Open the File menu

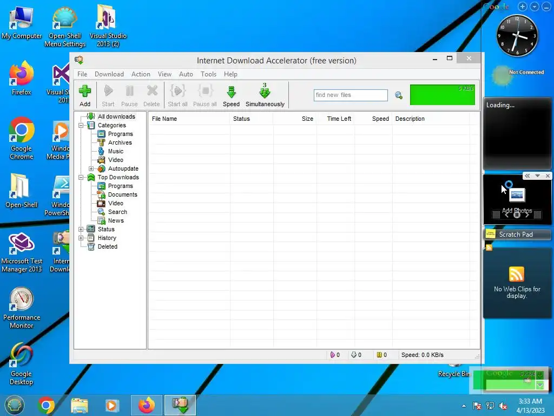coord(82,74)
